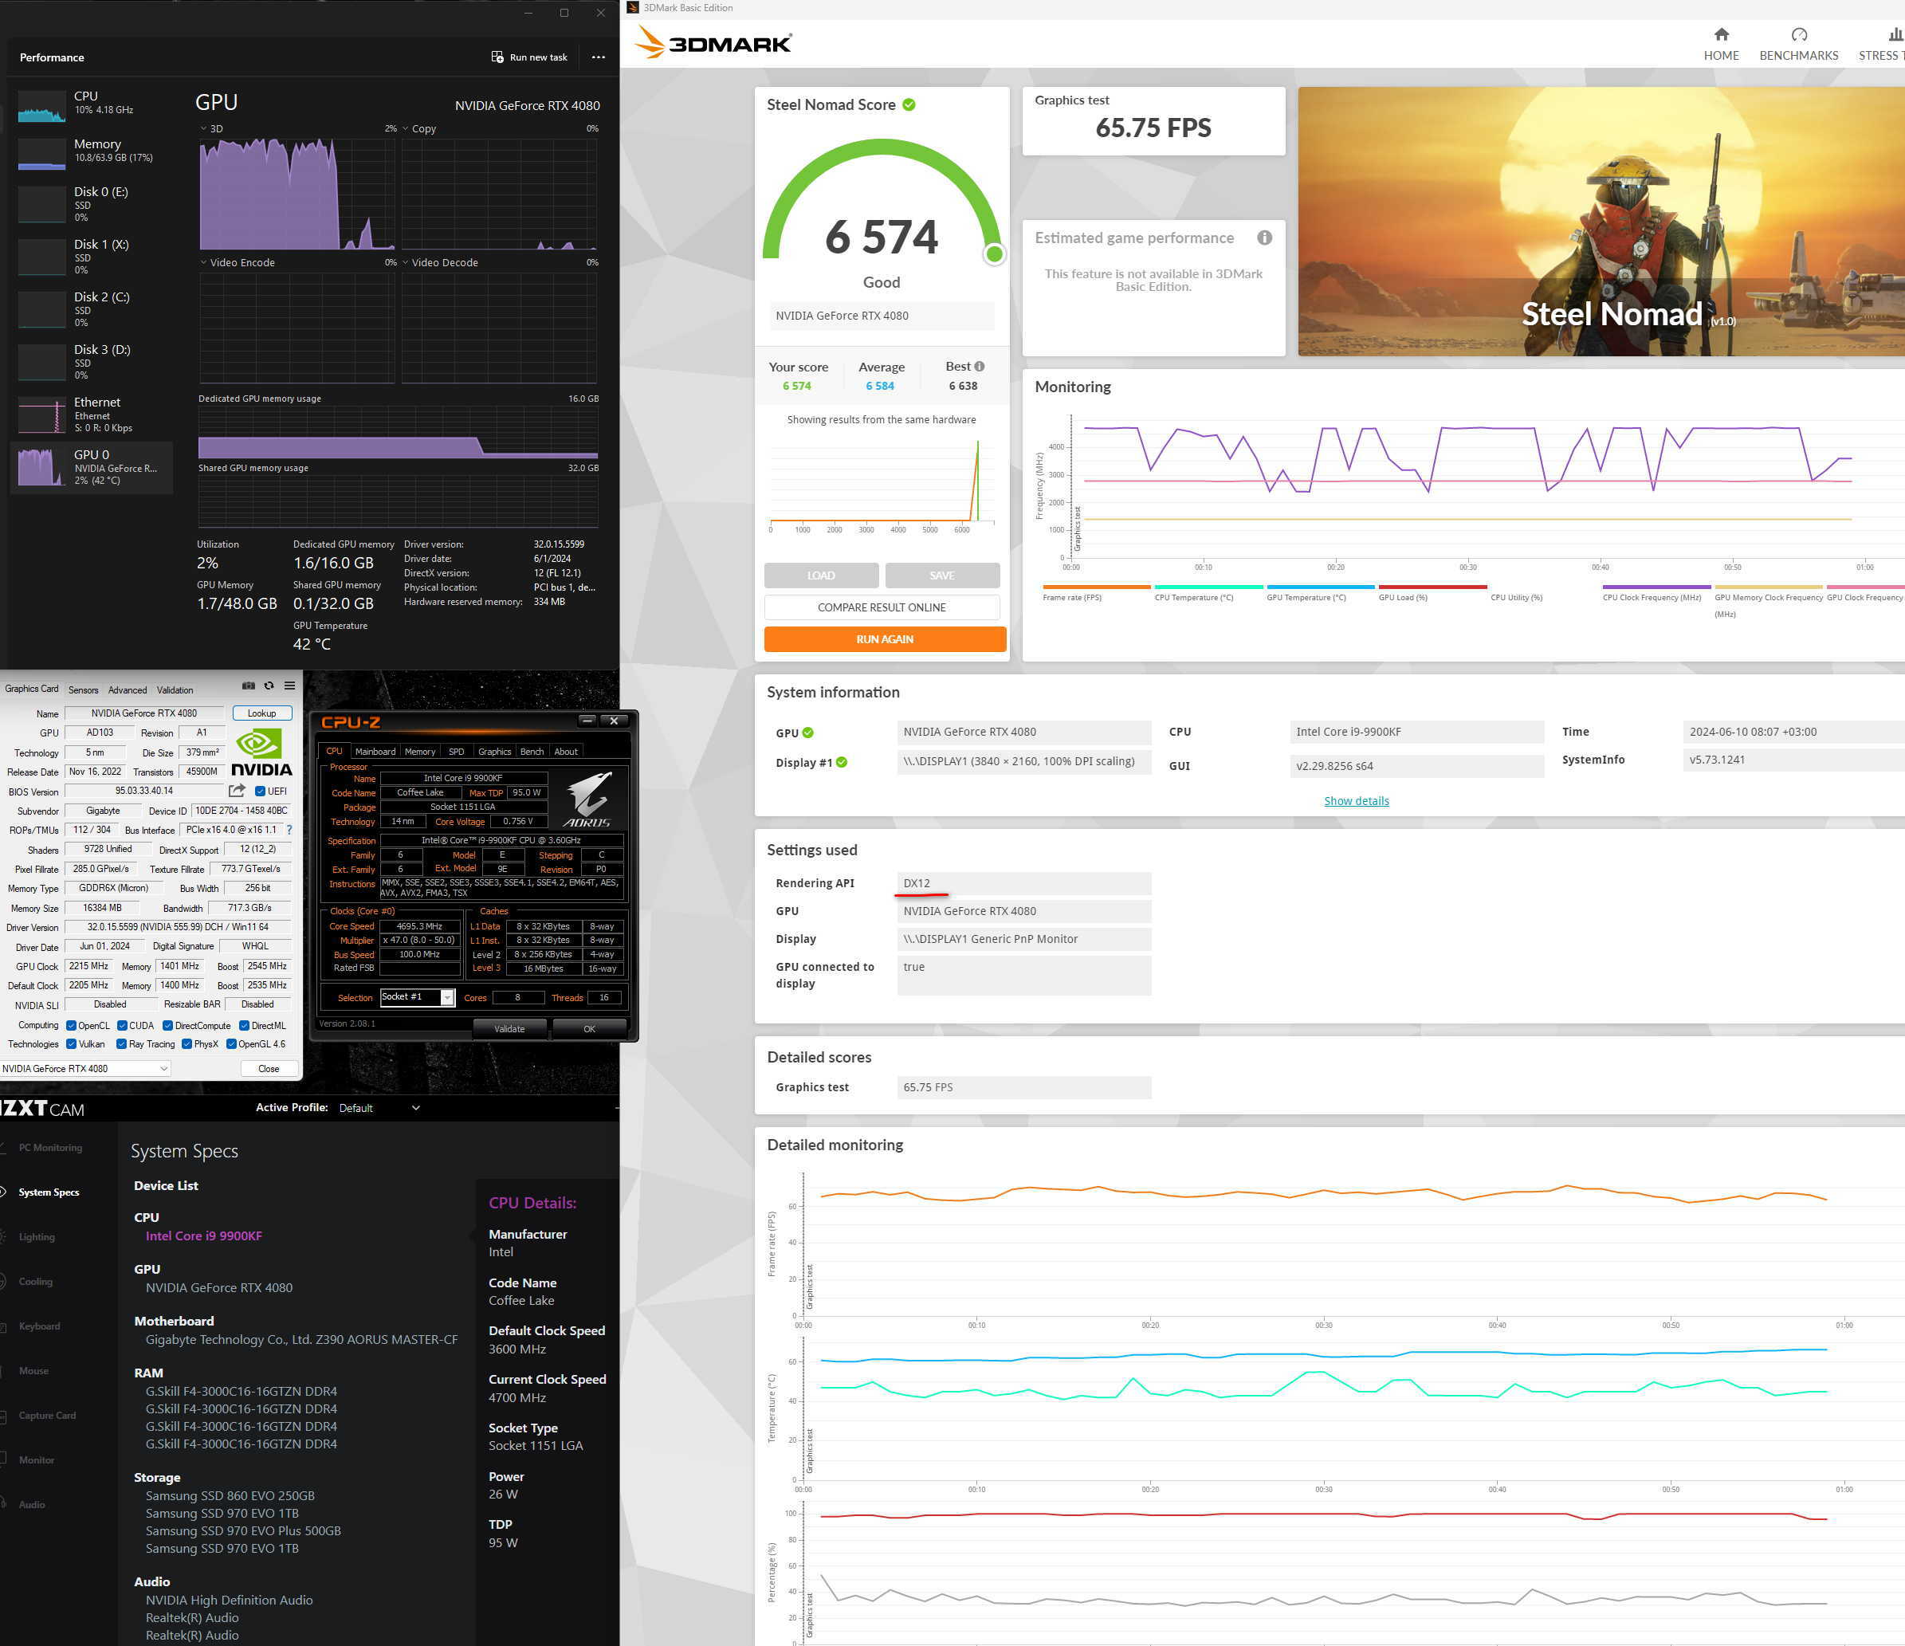Click the Home icon in 3DMark
1905x1646 pixels.
[x=1721, y=35]
